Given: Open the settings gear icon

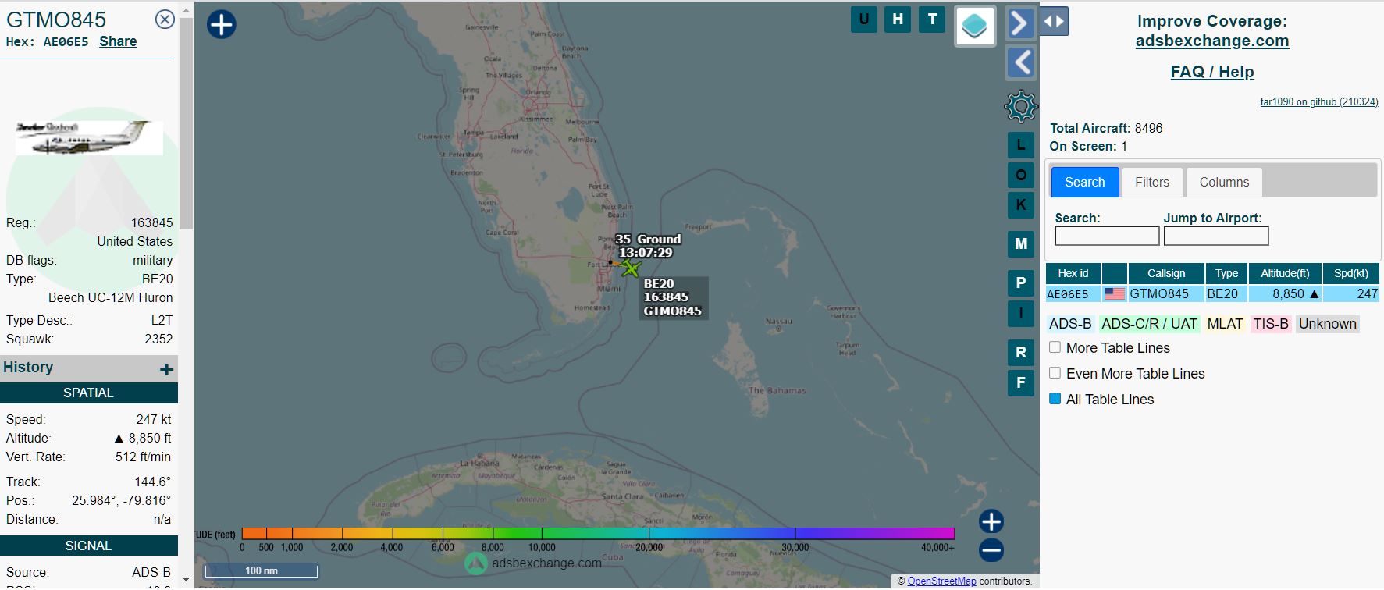Looking at the screenshot, I should [1020, 106].
